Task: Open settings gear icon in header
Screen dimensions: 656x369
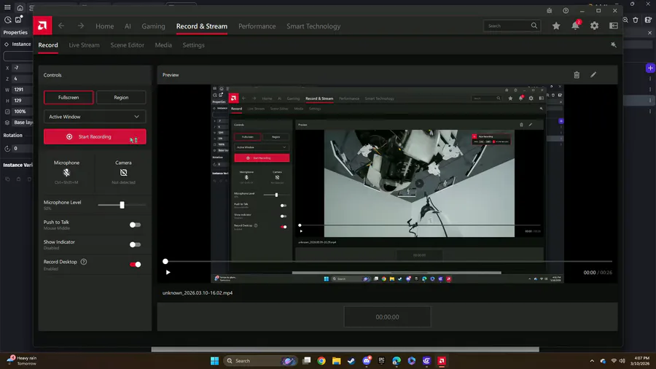Action: click(594, 26)
